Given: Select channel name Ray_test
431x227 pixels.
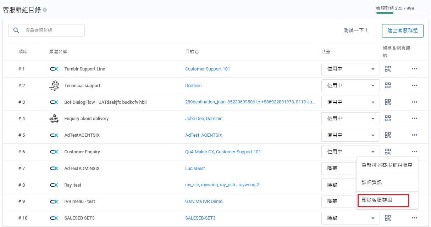Looking at the screenshot, I should coord(73,185).
